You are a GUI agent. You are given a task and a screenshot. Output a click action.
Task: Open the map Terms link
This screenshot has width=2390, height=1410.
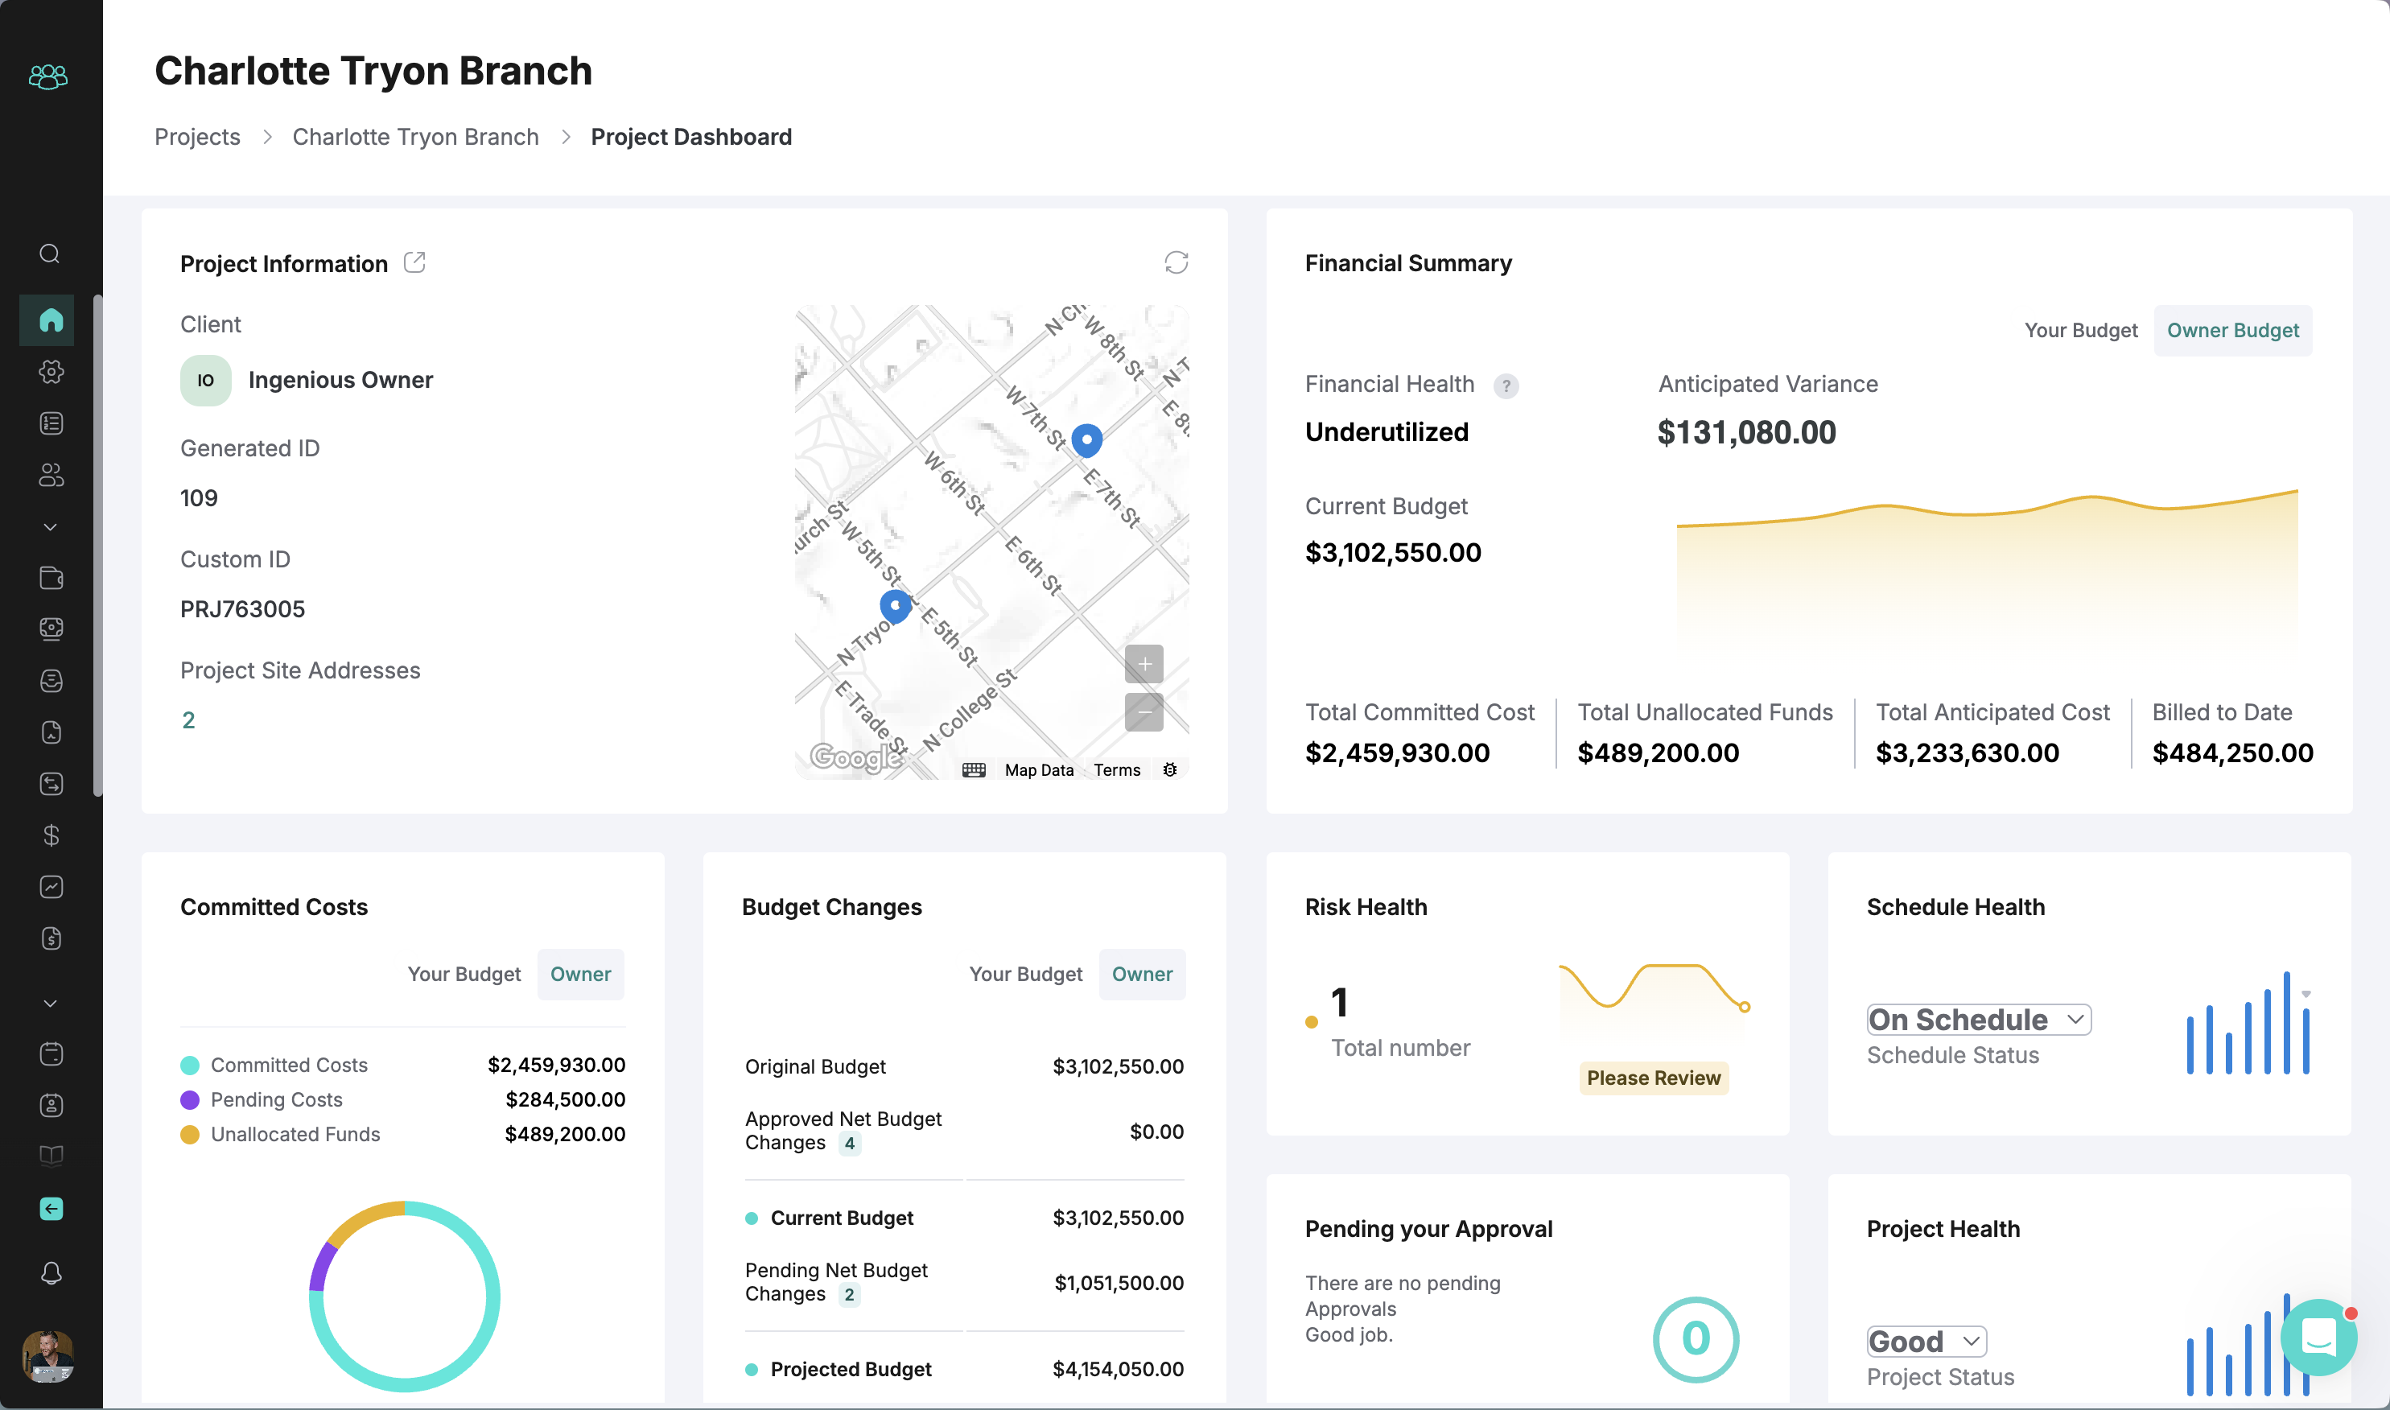1116,769
